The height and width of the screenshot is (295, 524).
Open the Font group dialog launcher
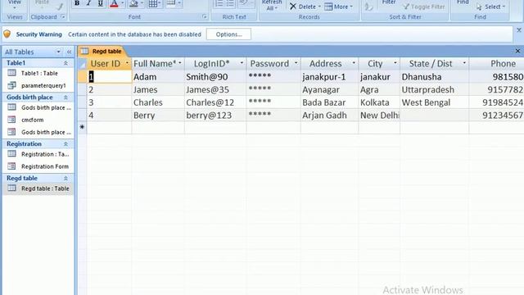[204, 16]
